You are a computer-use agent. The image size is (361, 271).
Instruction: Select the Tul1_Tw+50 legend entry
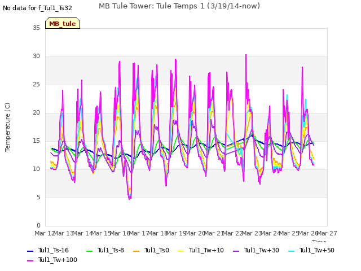point(311,250)
